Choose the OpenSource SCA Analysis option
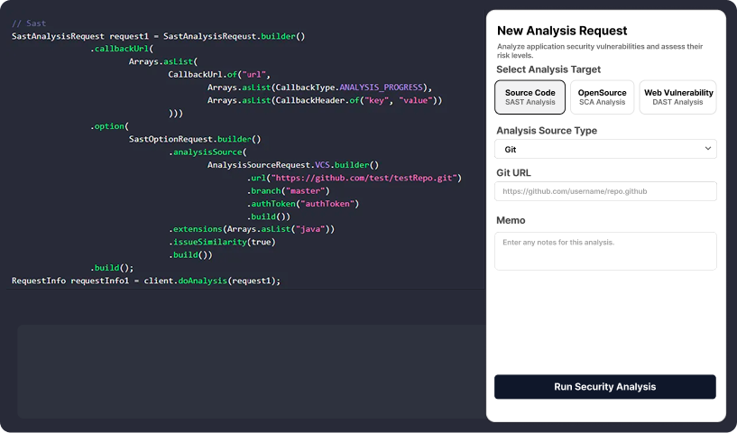 [602, 97]
